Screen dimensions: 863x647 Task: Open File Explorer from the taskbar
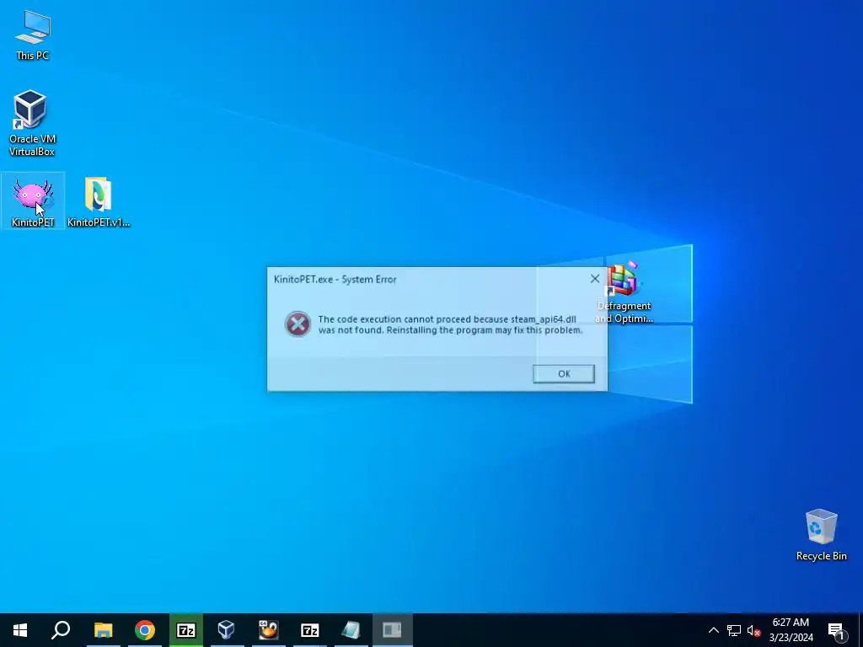coord(103,630)
